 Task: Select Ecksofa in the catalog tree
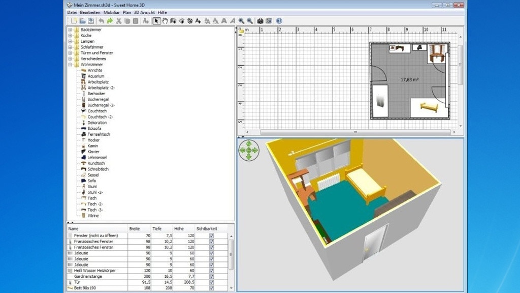click(94, 128)
